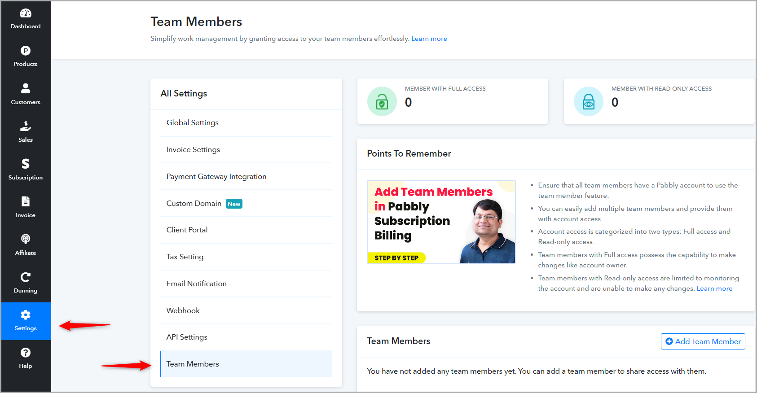Open API Settings item
Image resolution: width=757 pixels, height=393 pixels.
(246, 337)
